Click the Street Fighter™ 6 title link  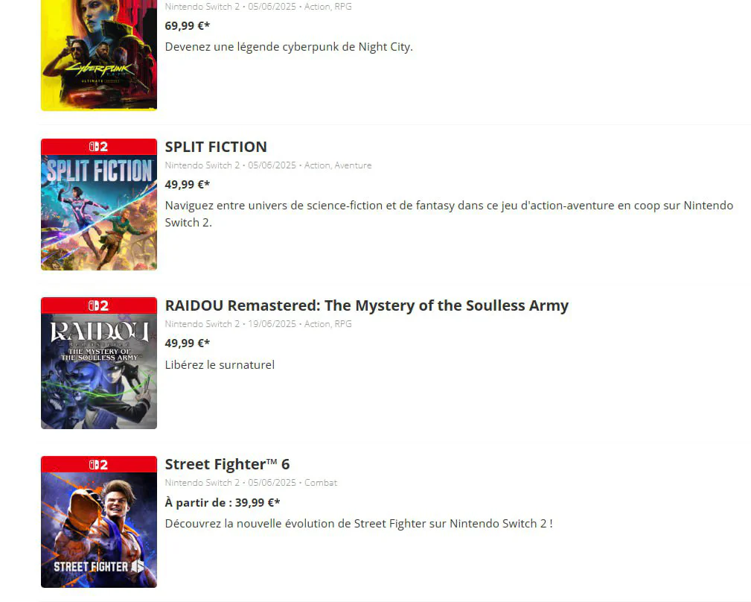point(227,464)
